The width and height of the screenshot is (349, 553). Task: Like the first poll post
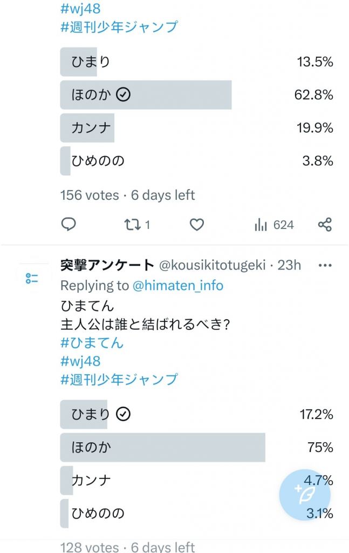pyautogui.click(x=197, y=225)
